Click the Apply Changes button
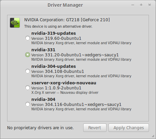156x139 pixels. pyautogui.click(x=129, y=128)
